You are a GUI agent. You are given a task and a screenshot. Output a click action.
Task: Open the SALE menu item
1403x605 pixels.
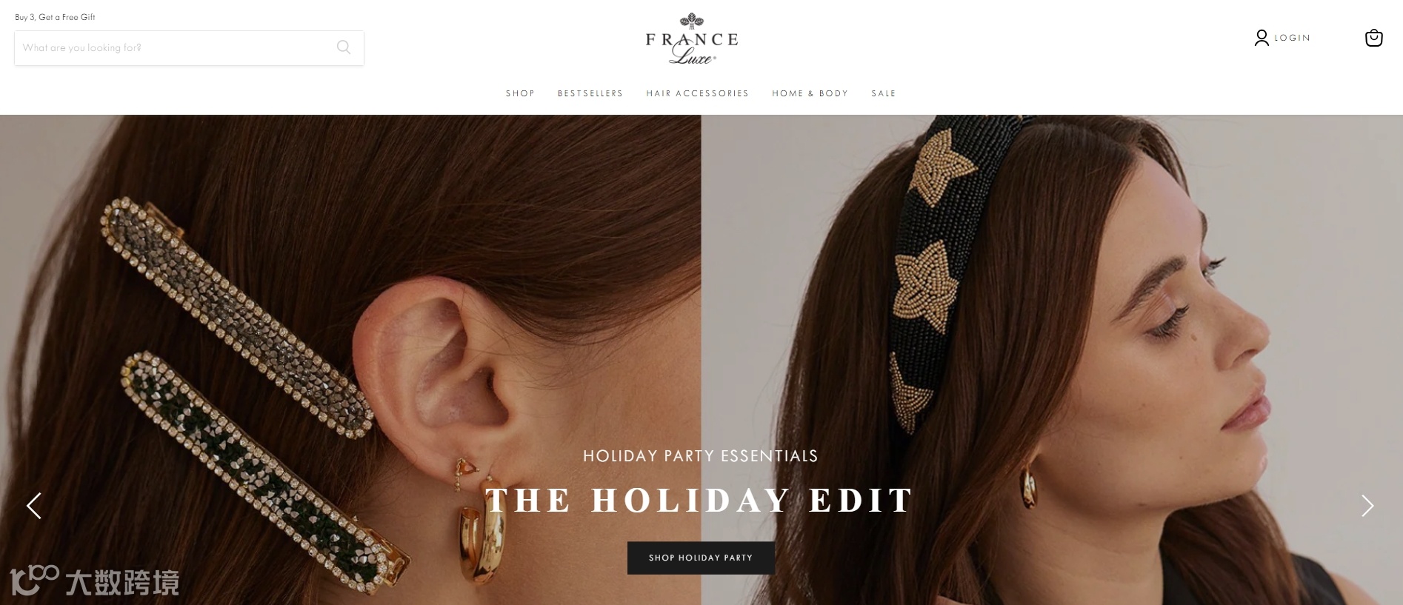(x=884, y=93)
